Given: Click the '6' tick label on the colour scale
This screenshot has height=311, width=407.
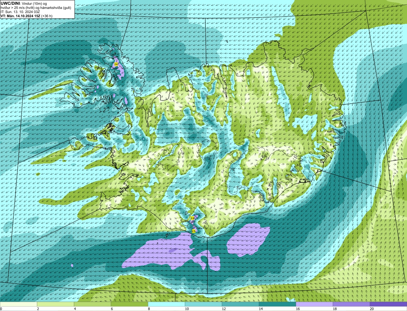Looking at the screenshot, I should click(x=112, y=309).
